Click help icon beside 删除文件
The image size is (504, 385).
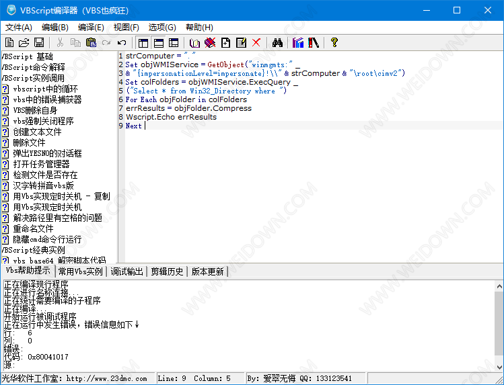pos(5,142)
